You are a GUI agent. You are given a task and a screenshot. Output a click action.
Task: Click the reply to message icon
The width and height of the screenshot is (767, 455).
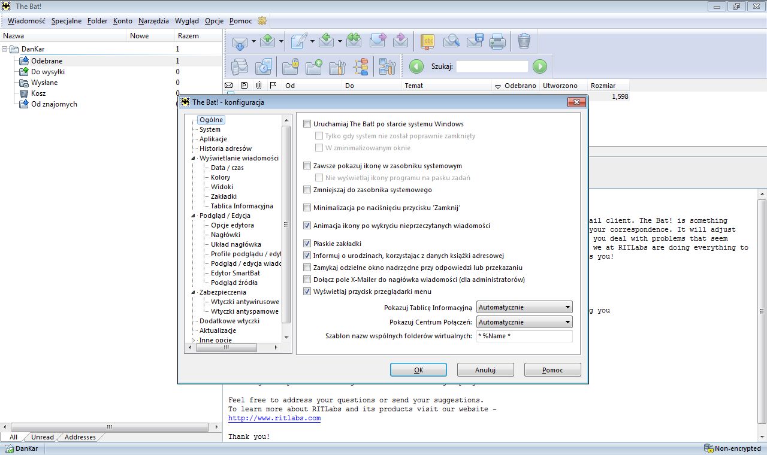point(327,41)
